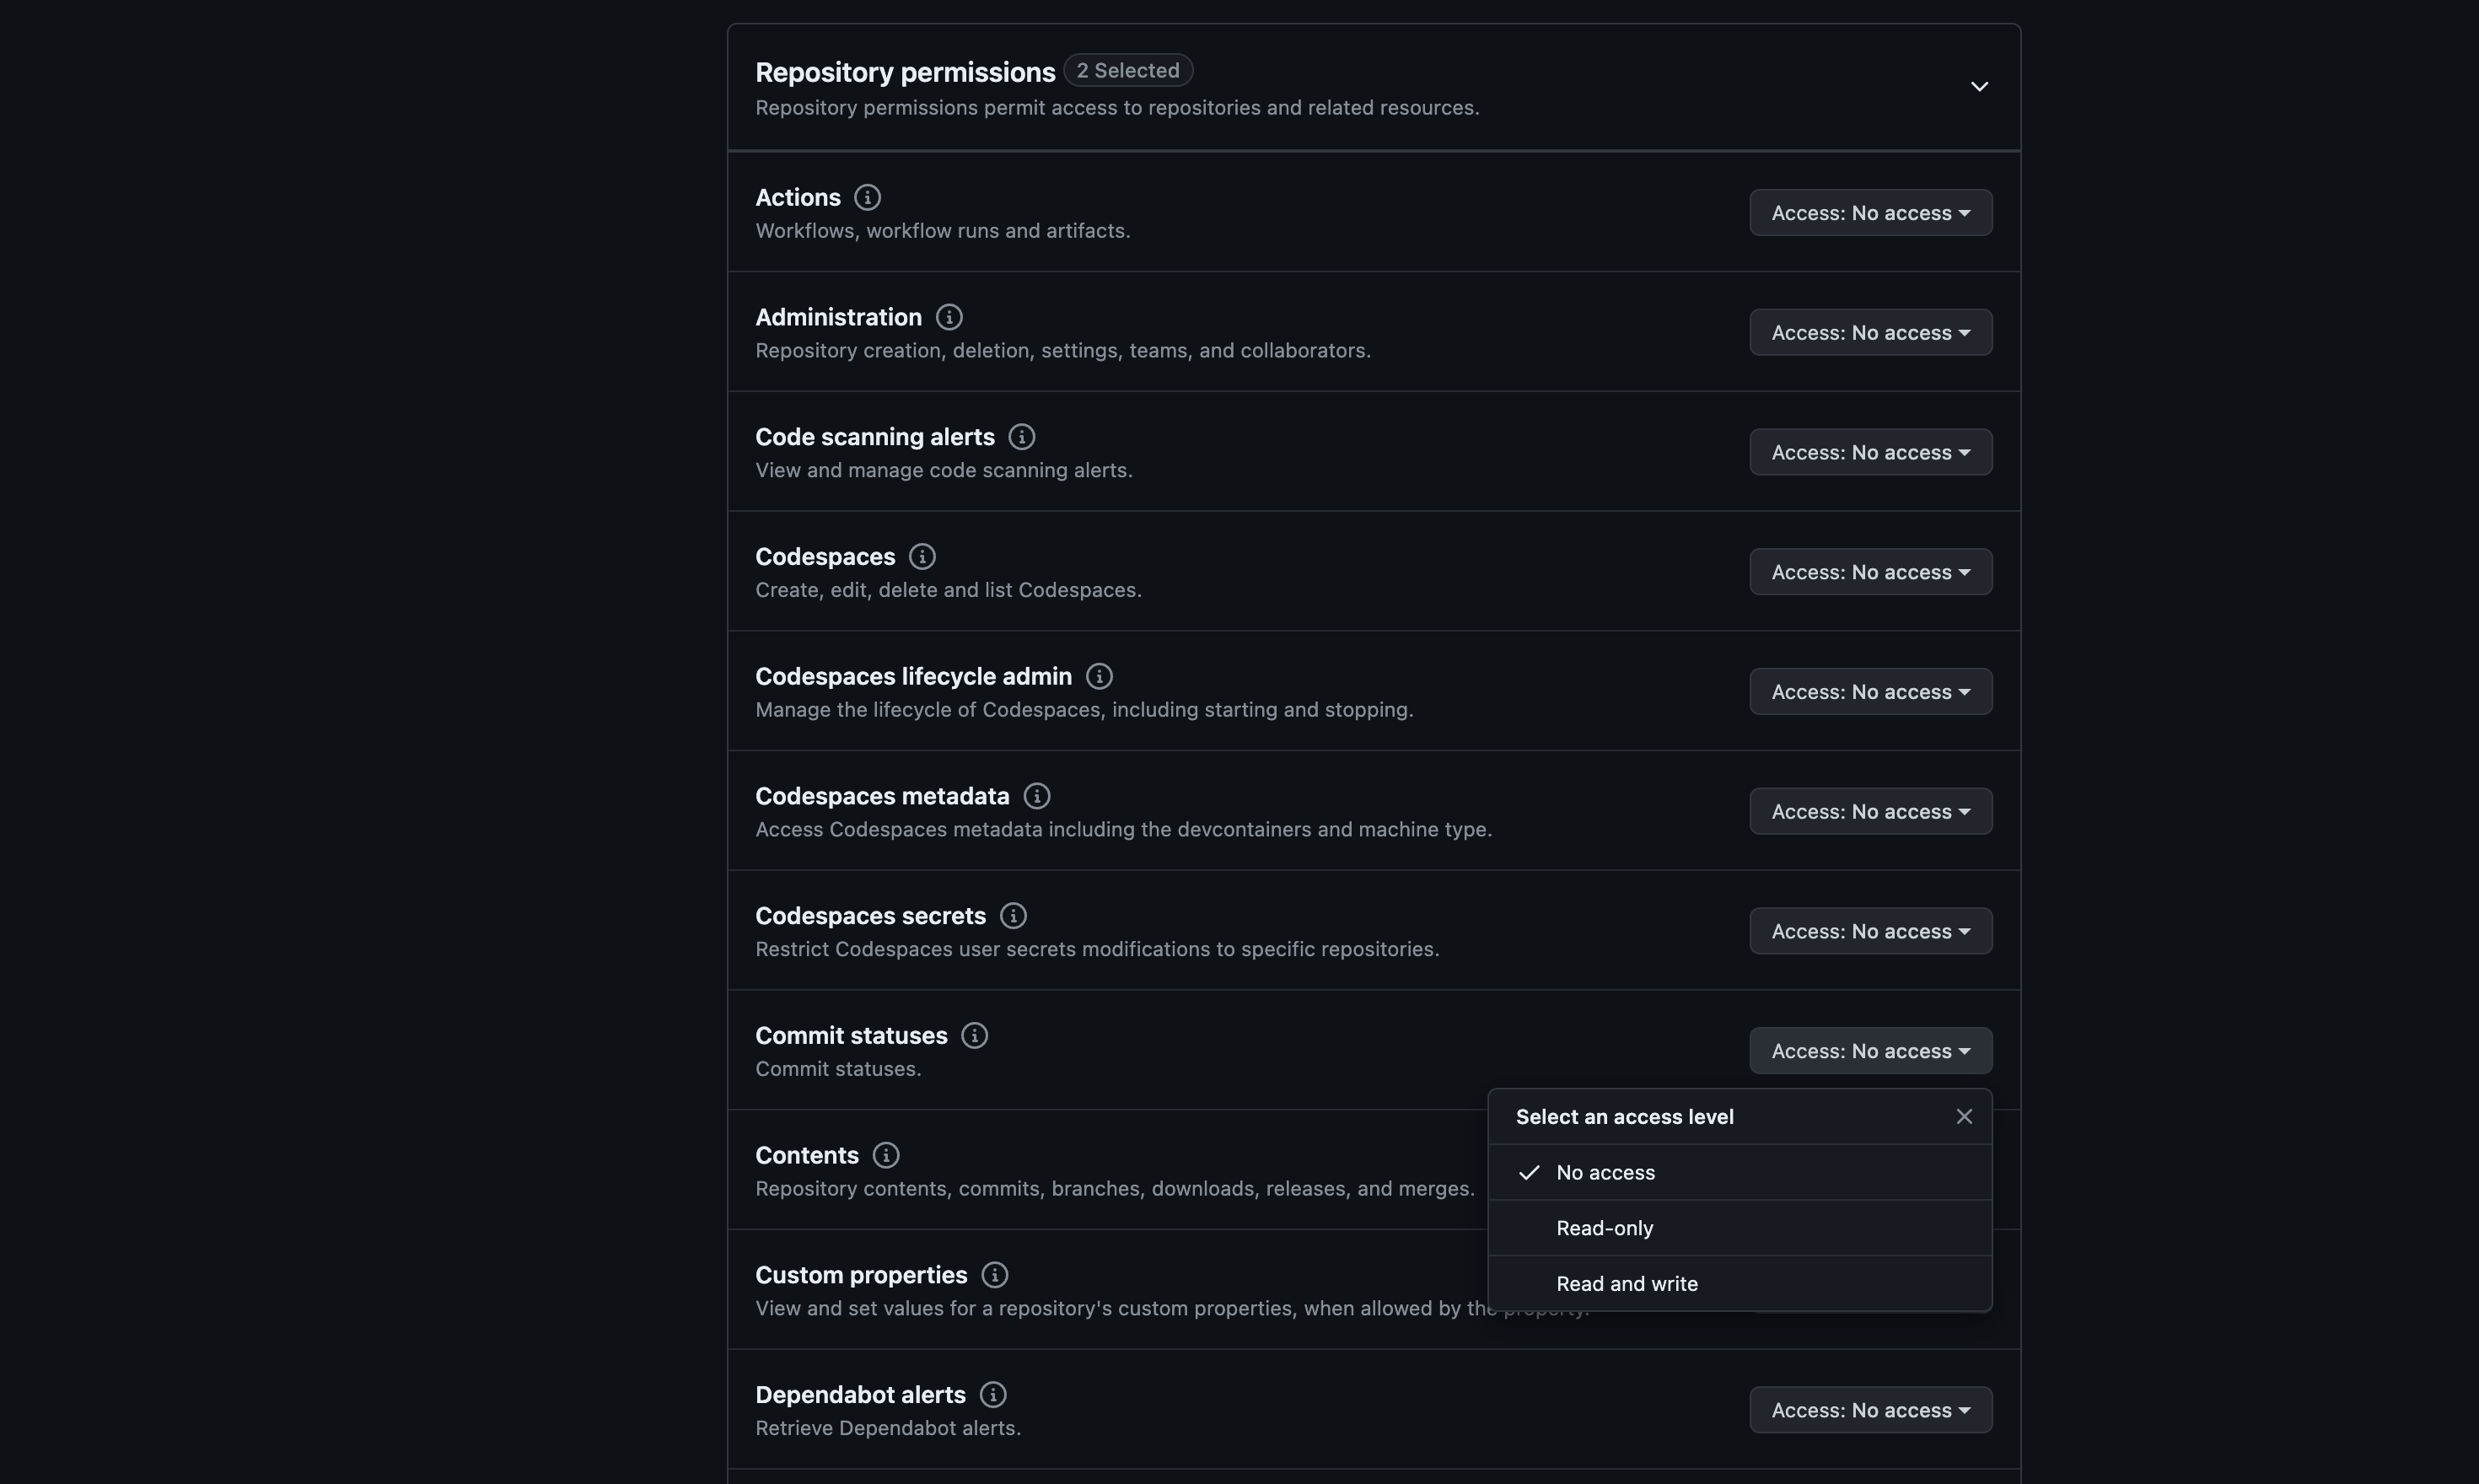Close the access level popup

click(1963, 1116)
